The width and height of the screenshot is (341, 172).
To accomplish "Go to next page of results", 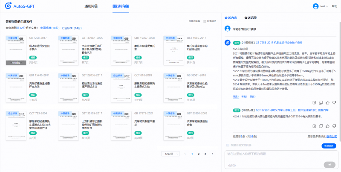I will 212,153.
